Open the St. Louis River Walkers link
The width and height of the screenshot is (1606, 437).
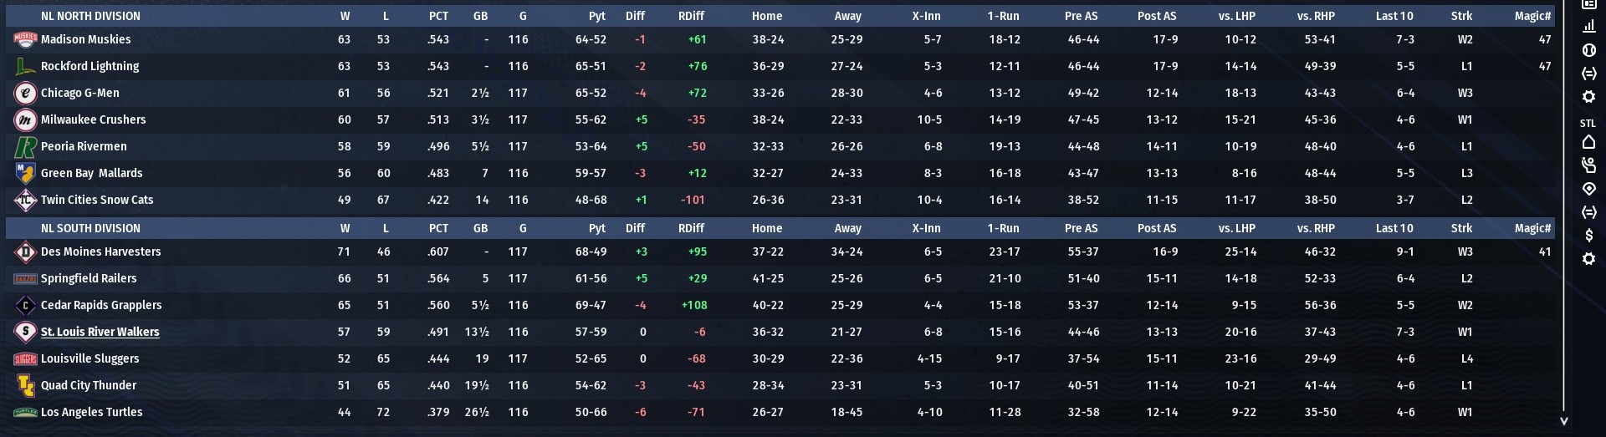(100, 332)
